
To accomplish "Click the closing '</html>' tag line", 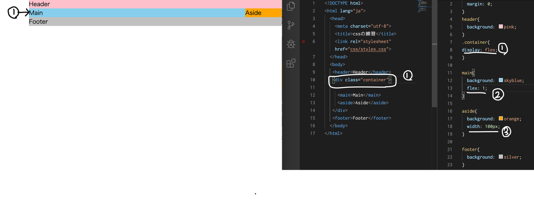I will (x=334, y=133).
